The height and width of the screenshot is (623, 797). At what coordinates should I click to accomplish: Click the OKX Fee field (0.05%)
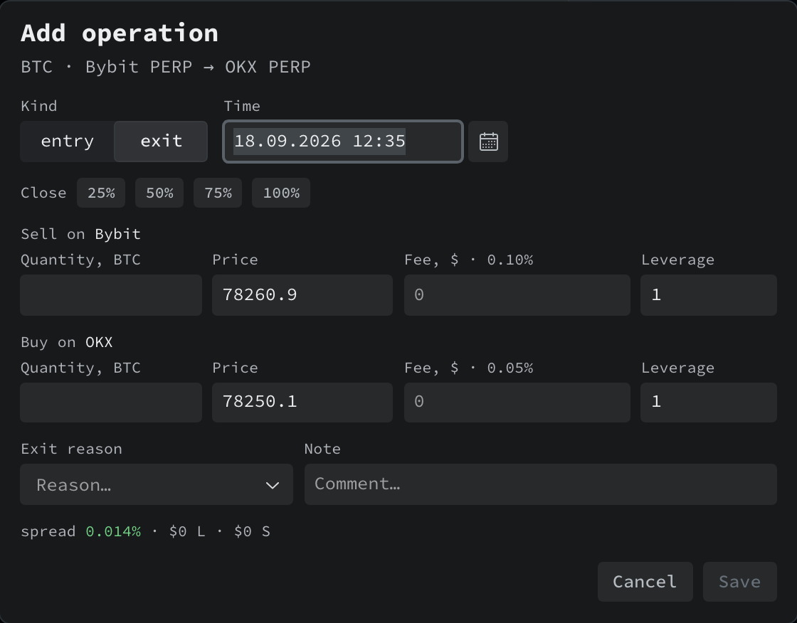(x=517, y=403)
